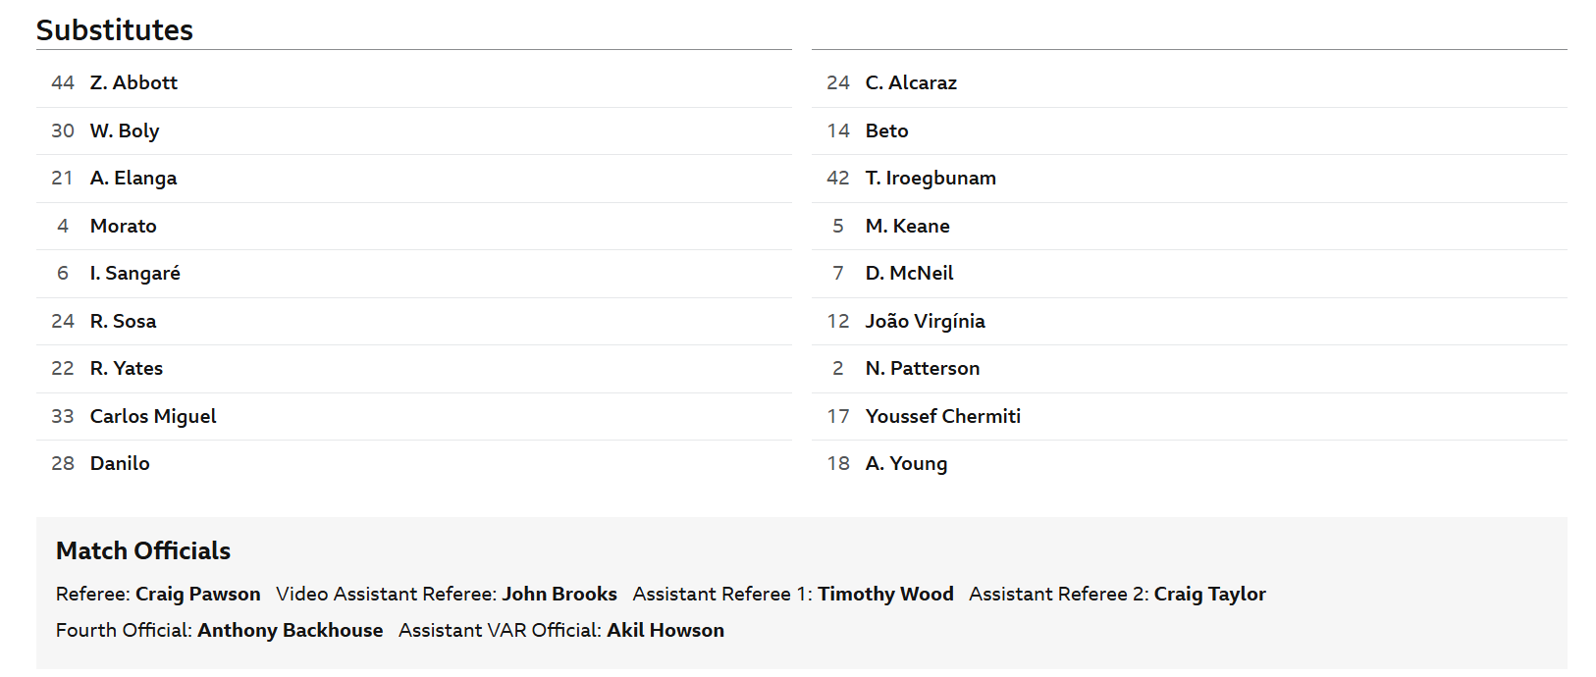Click on W. Boly's row
Image resolution: width=1596 pixels, height=677 pixels.
point(413,131)
